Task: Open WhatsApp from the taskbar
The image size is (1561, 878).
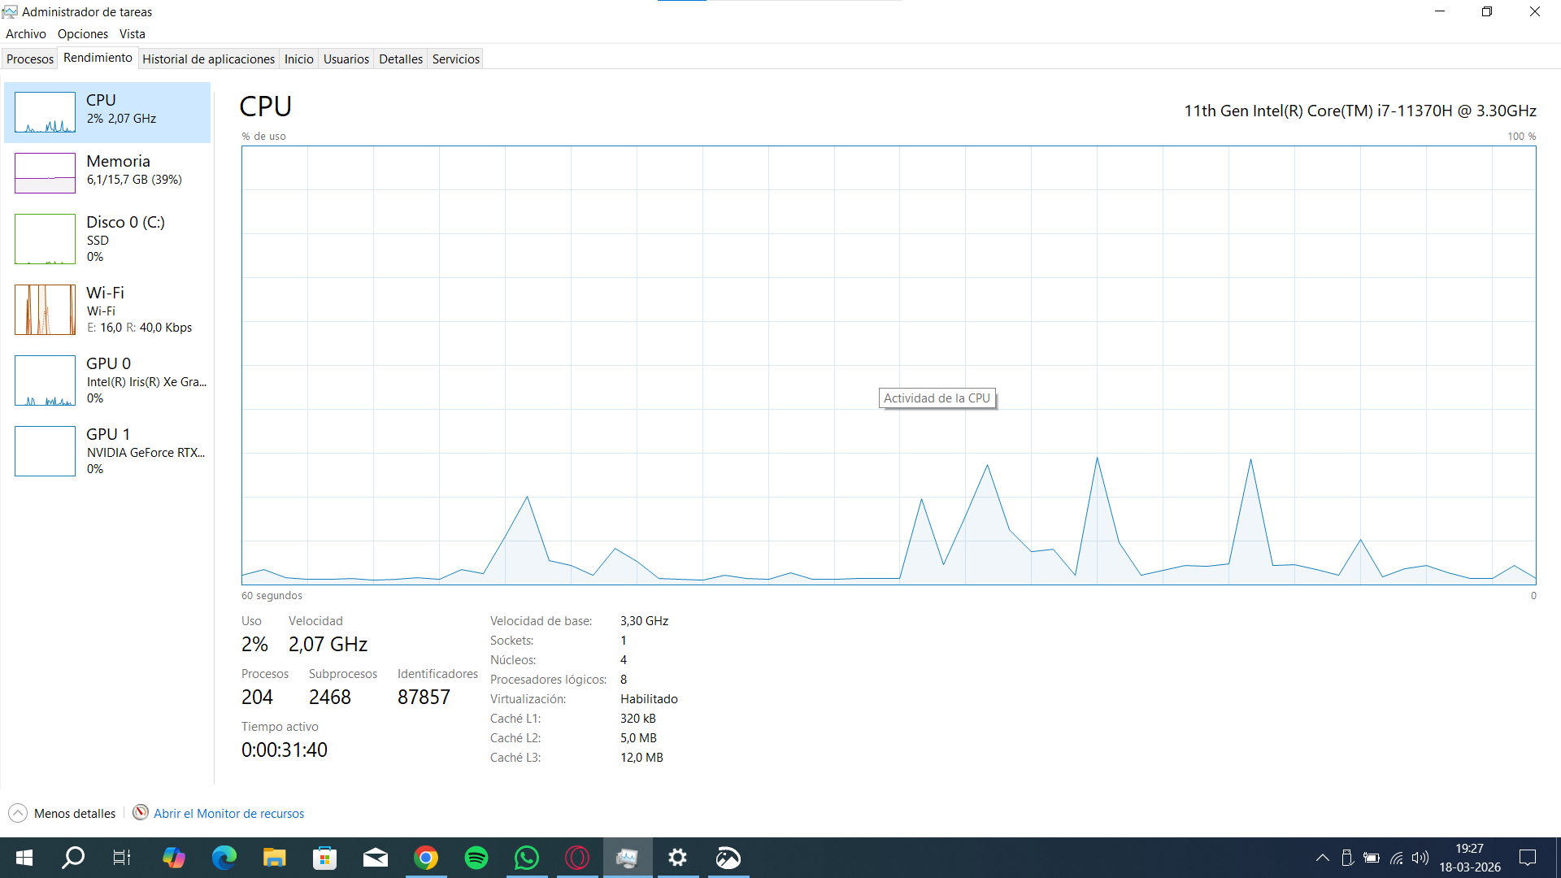Action: click(x=527, y=858)
